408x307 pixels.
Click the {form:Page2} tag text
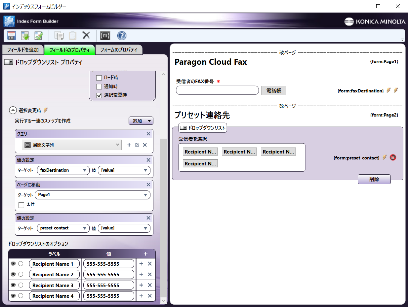(384, 115)
